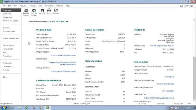The image size is (196, 110).
Task: Click the Licence Information heading
Action: tap(95, 30)
